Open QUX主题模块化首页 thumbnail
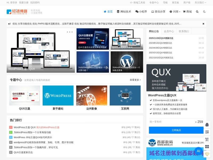The width and height of the screenshot is (213, 160). tap(127, 39)
